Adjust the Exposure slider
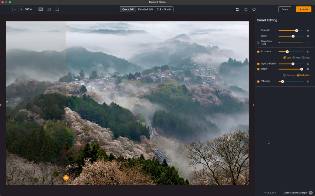This screenshot has height=196, width=315. [287, 52]
